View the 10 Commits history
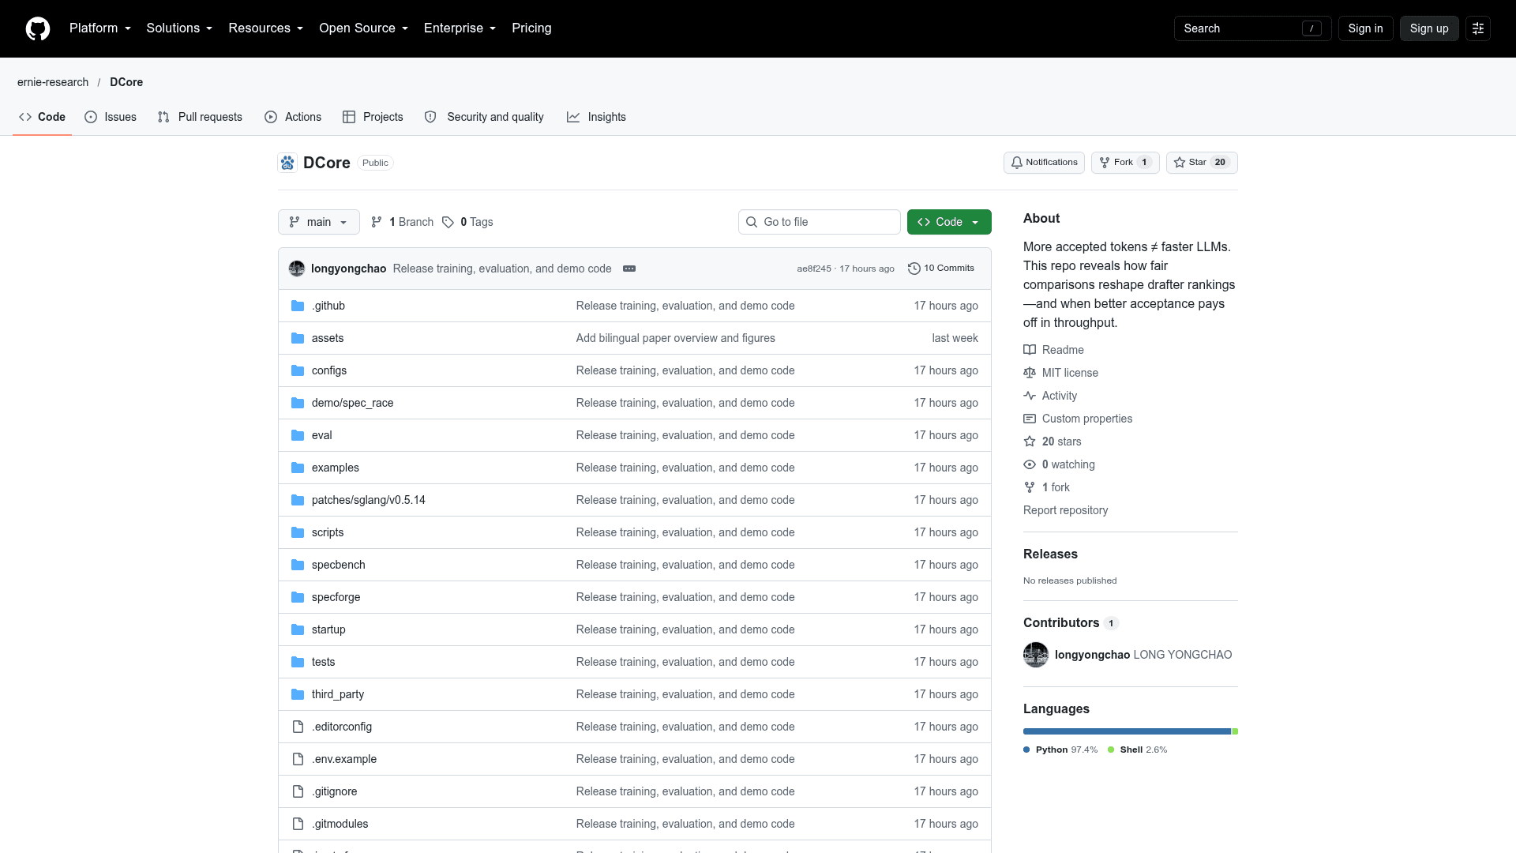1516x853 pixels. (941, 269)
